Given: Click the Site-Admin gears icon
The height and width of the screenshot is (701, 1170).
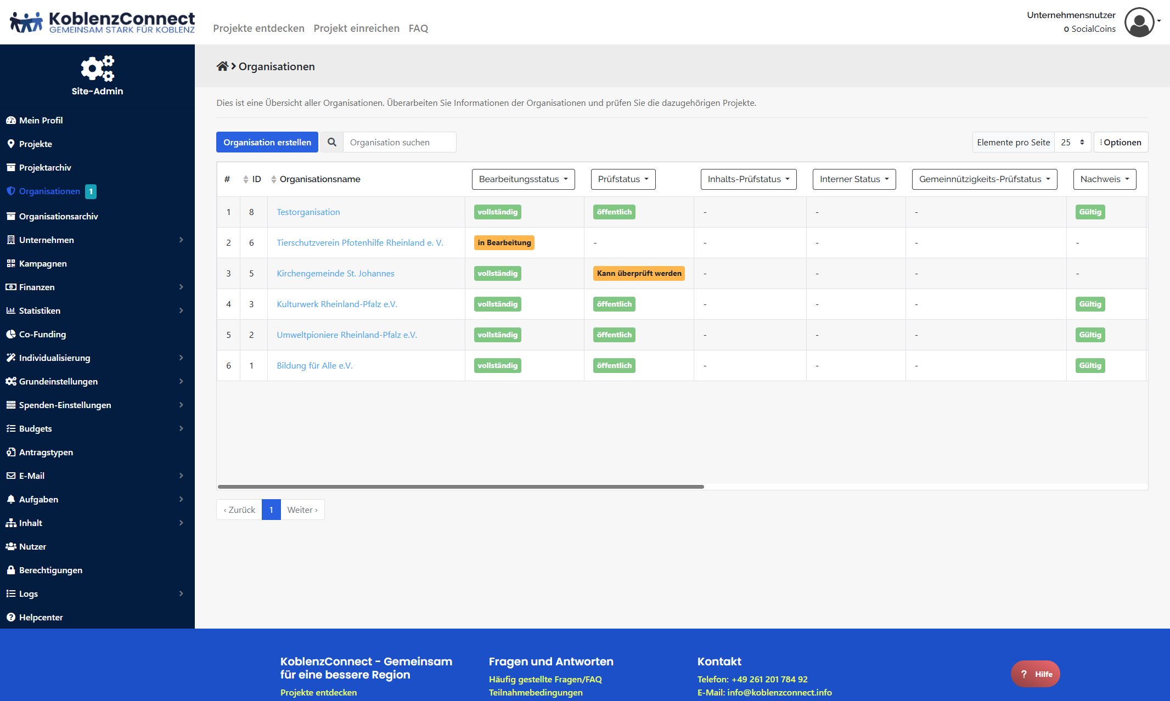Looking at the screenshot, I should [x=97, y=69].
